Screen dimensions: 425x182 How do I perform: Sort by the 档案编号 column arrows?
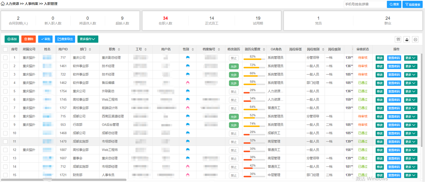tap(219, 49)
